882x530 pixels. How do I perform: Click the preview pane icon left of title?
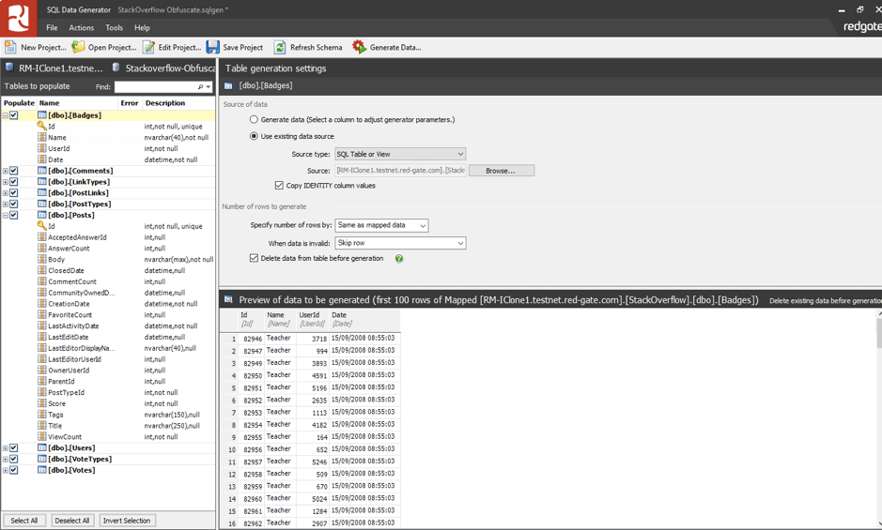click(x=228, y=299)
